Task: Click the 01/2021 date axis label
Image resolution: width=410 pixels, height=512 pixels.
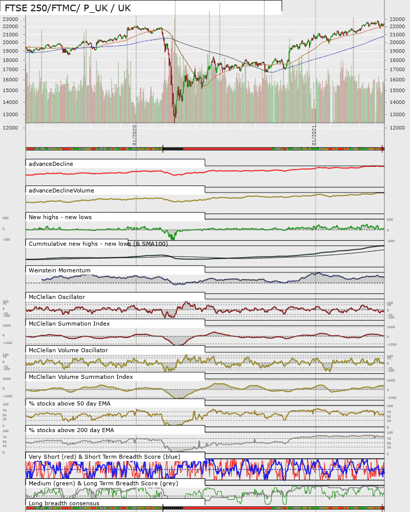Action: click(x=314, y=135)
